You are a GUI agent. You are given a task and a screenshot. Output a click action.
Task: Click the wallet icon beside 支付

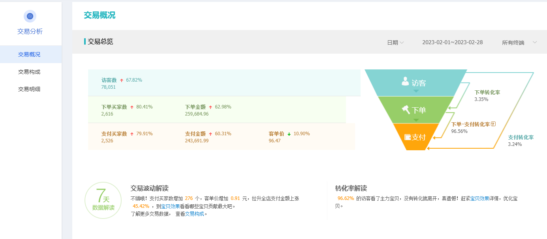pos(408,137)
